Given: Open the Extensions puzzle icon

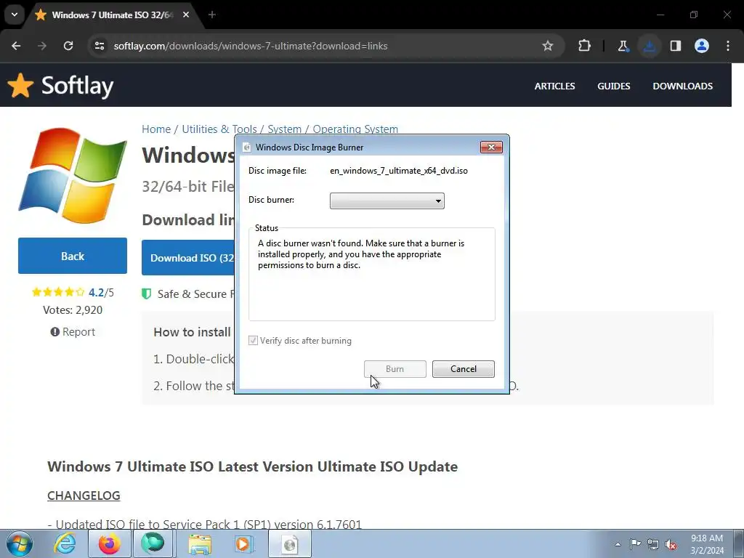Looking at the screenshot, I should (585, 46).
